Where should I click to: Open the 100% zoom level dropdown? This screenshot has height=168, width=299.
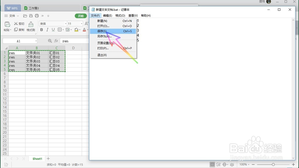(244, 164)
